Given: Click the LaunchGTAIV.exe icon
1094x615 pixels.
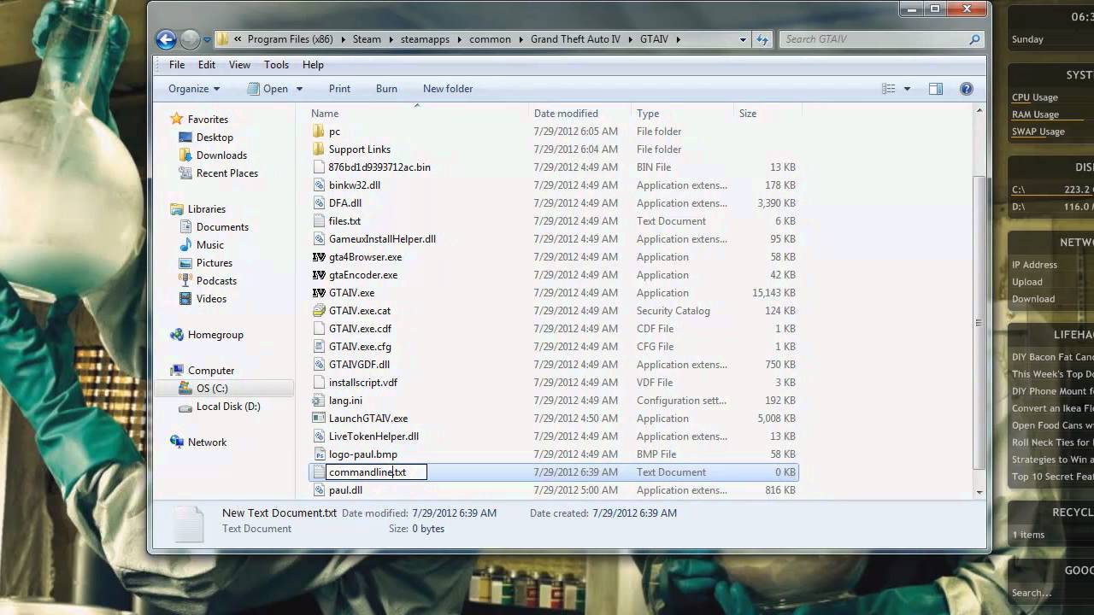Looking at the screenshot, I should [x=319, y=419].
